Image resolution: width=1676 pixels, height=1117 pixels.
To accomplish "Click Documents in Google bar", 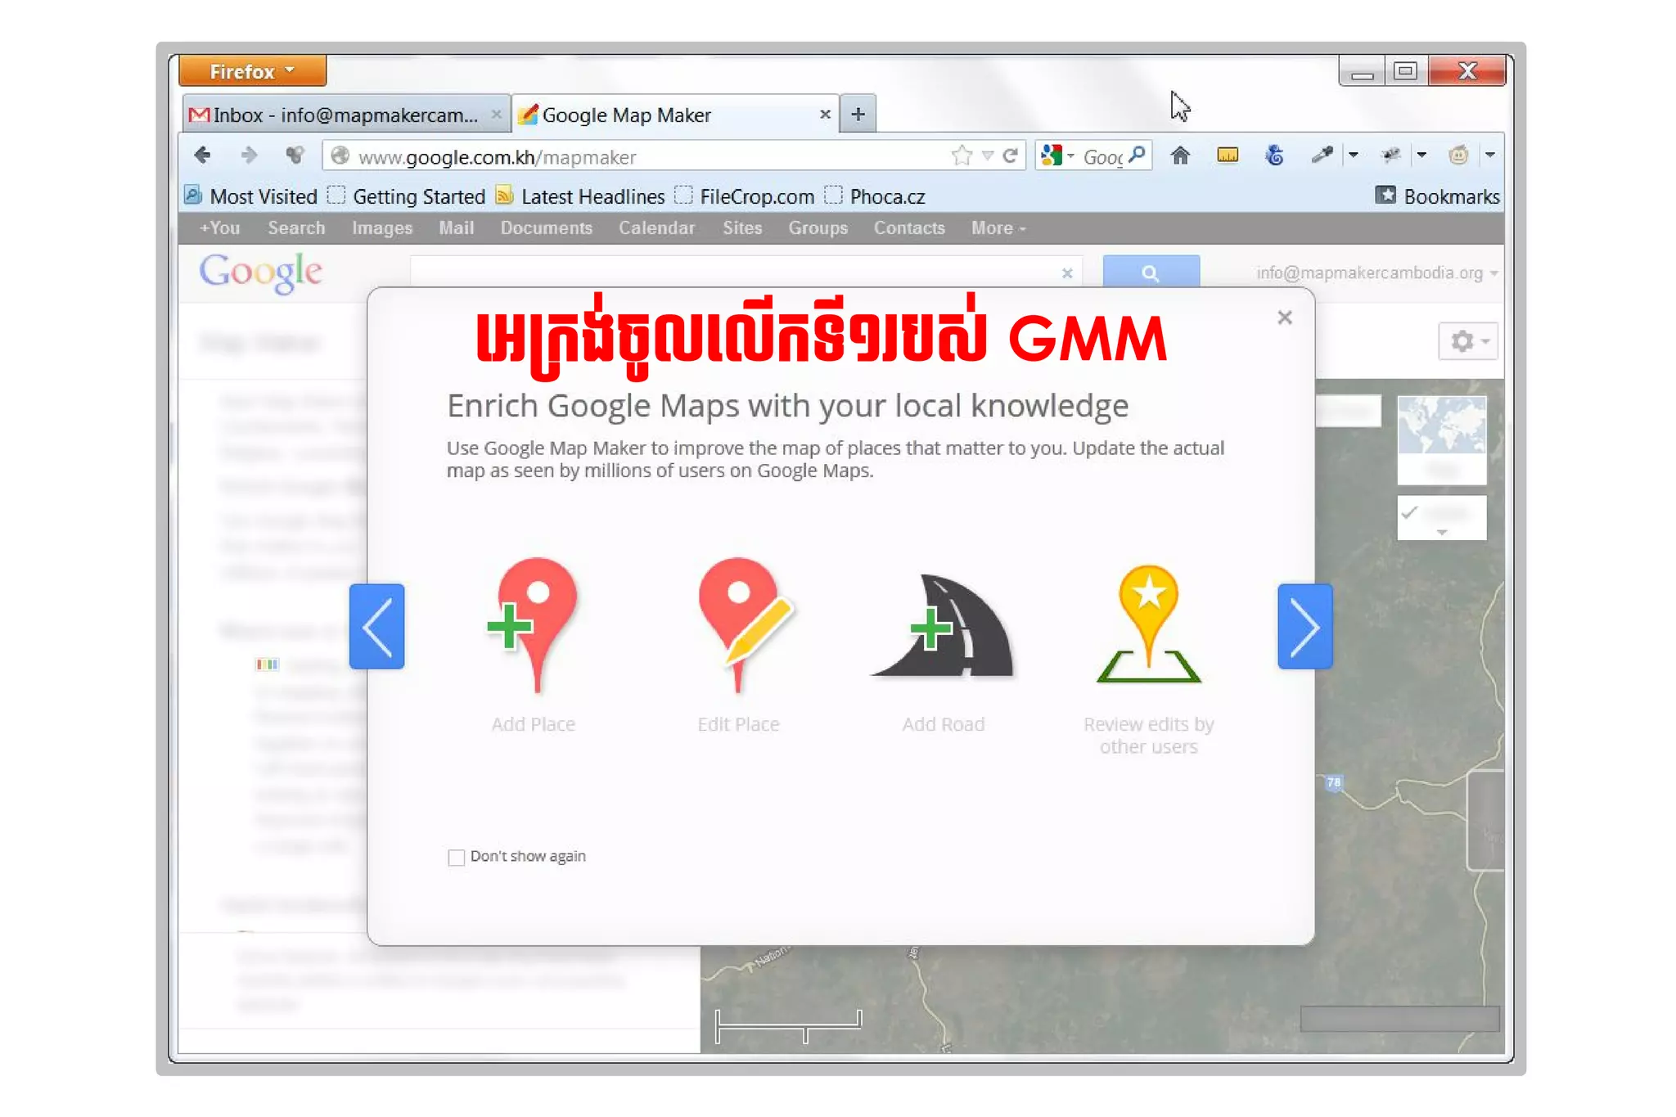I will [x=547, y=228].
